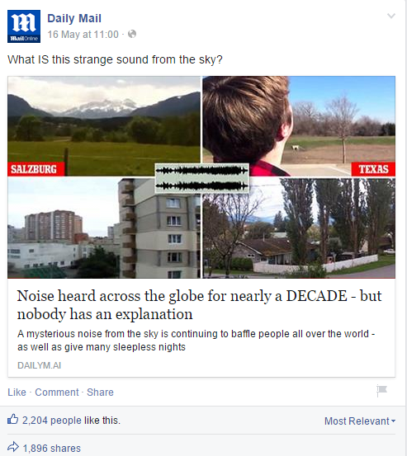Open the apartment buildings photo
Image resolution: width=407 pixels, height=456 pixels.
click(x=104, y=228)
